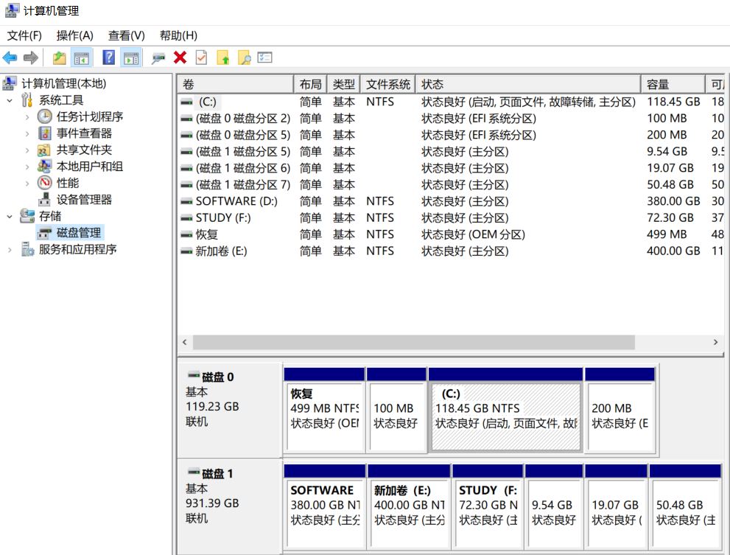Collapse the 系统工具 tree node
730x555 pixels.
click(10, 100)
